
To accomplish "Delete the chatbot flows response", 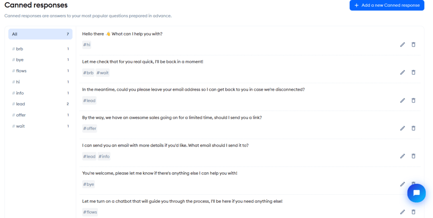I will point(414,212).
